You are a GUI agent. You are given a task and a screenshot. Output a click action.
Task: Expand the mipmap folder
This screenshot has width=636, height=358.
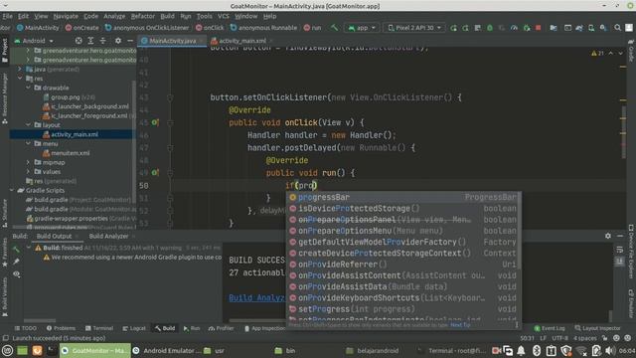pyautogui.click(x=28, y=162)
